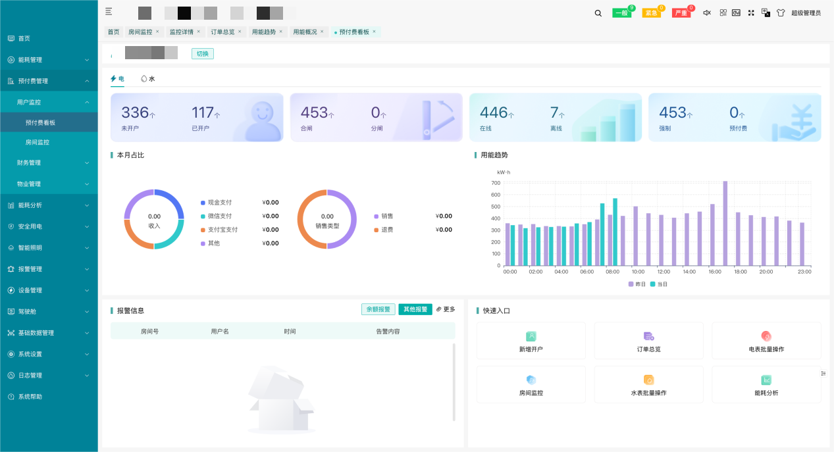Switch to the 水 tab
834x452 pixels.
(148, 78)
